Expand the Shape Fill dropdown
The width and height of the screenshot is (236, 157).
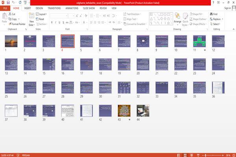pos(196,14)
